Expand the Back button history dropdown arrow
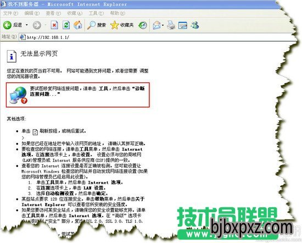This screenshot has height=243, width=302. 27,25
